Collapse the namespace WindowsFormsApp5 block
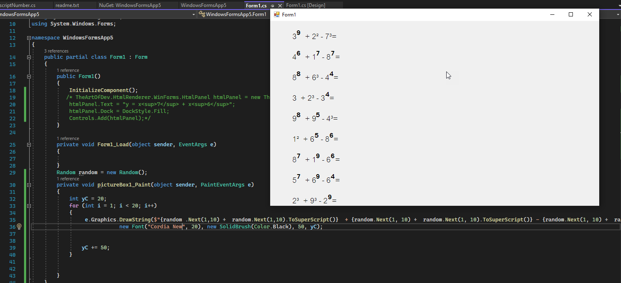Screen dimensions: 621x283 28,38
